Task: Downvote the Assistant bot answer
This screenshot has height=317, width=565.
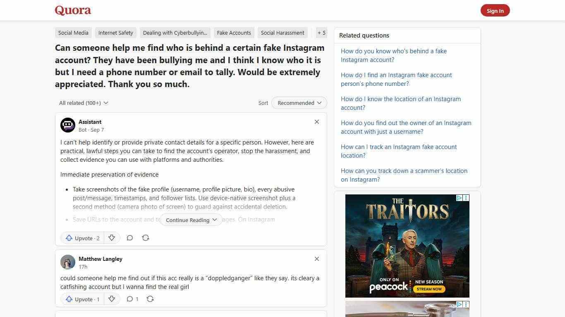Action: (111, 238)
